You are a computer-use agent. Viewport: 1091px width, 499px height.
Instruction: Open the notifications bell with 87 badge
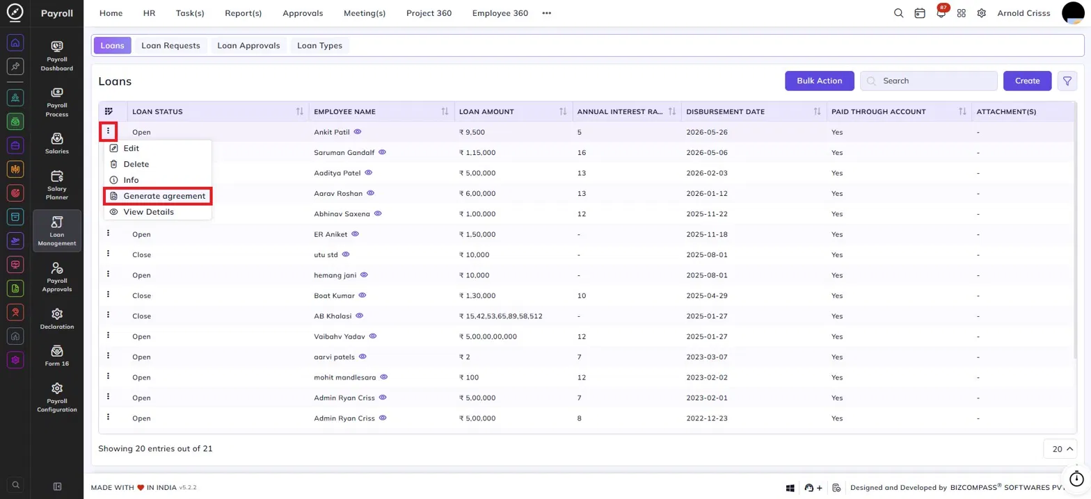[x=941, y=13]
